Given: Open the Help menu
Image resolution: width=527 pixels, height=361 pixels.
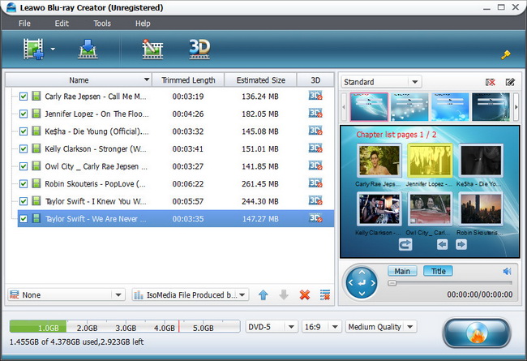Looking at the screenshot, I should point(143,24).
